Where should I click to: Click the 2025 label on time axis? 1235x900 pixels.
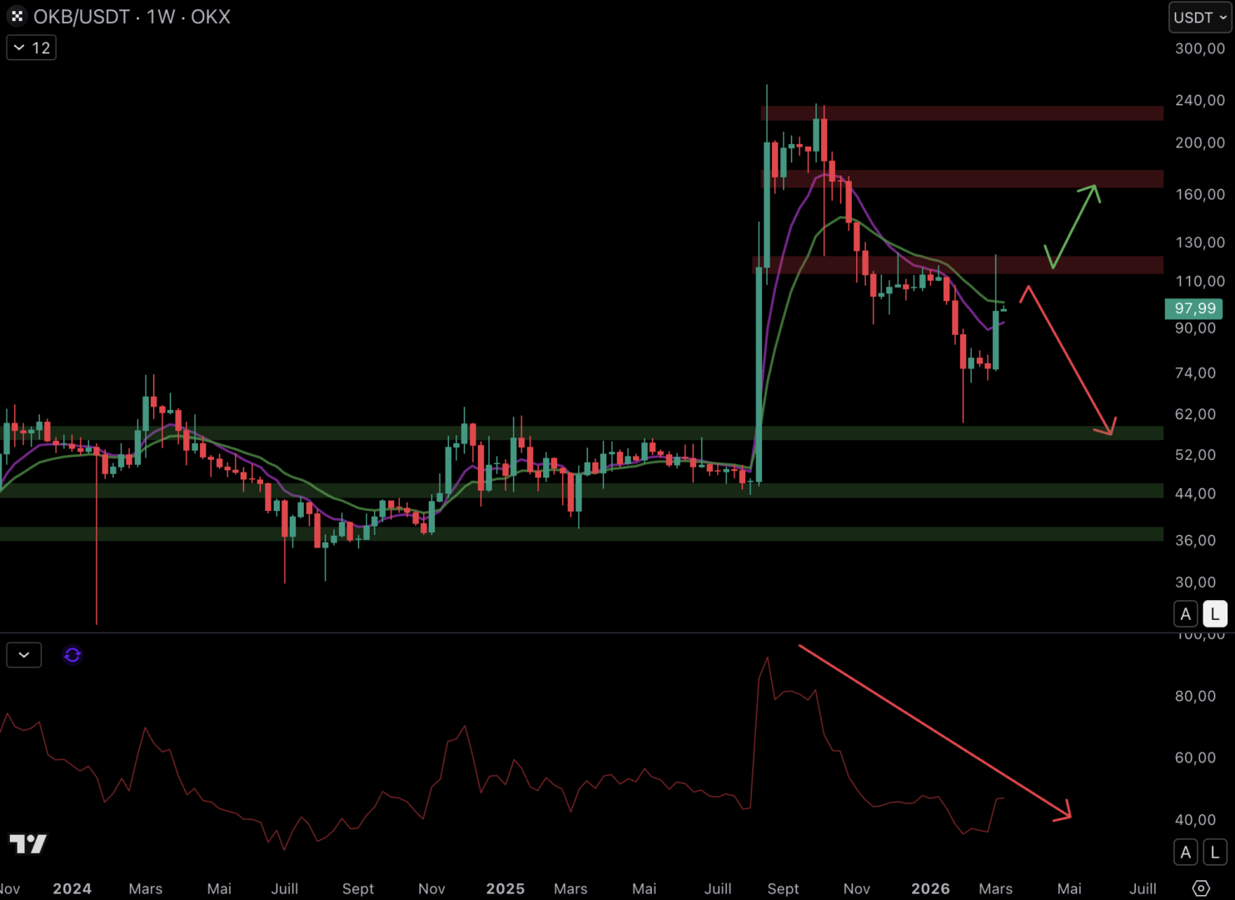click(505, 888)
